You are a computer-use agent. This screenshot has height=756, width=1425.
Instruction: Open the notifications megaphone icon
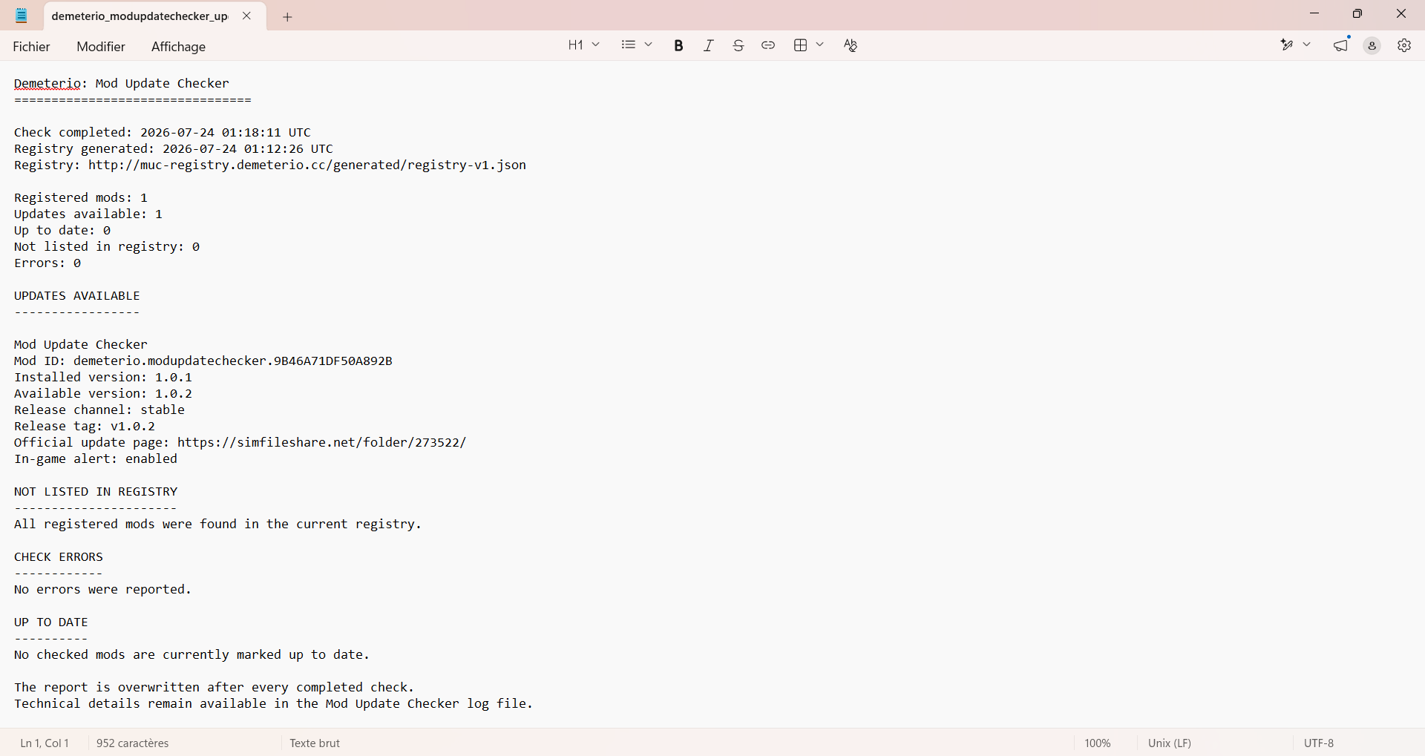pyautogui.click(x=1341, y=45)
